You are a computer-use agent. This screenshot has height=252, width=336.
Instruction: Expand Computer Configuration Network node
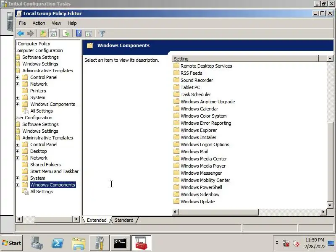(18, 84)
